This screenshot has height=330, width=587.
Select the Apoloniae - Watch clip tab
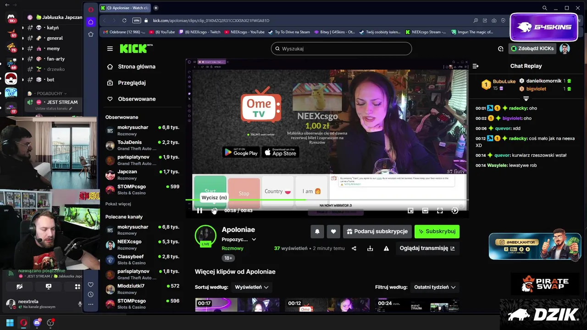[x=125, y=8]
